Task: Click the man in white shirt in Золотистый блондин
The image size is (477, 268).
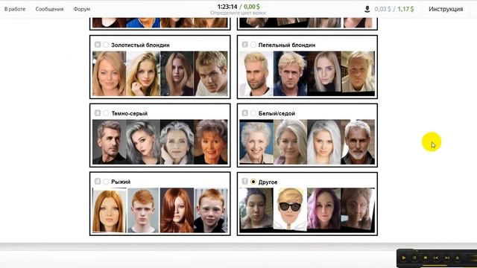Action: pos(211,74)
